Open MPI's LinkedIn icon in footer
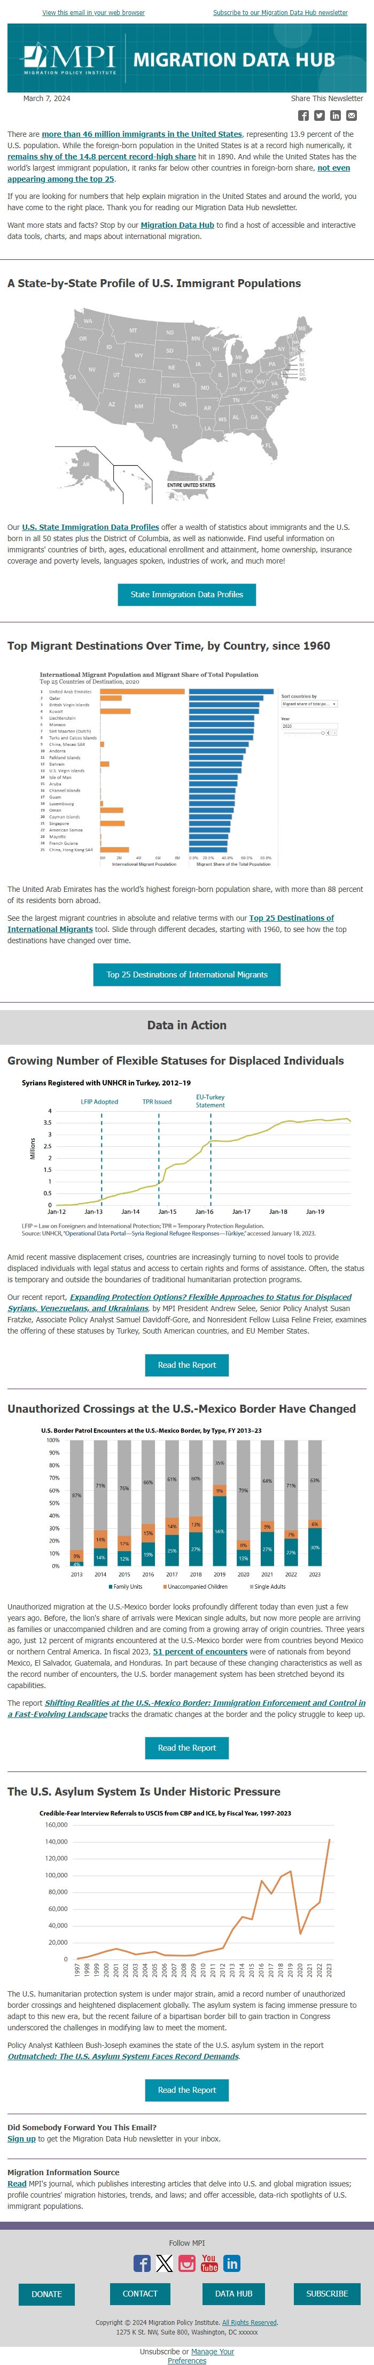This screenshot has width=374, height=2365. (x=232, y=2263)
